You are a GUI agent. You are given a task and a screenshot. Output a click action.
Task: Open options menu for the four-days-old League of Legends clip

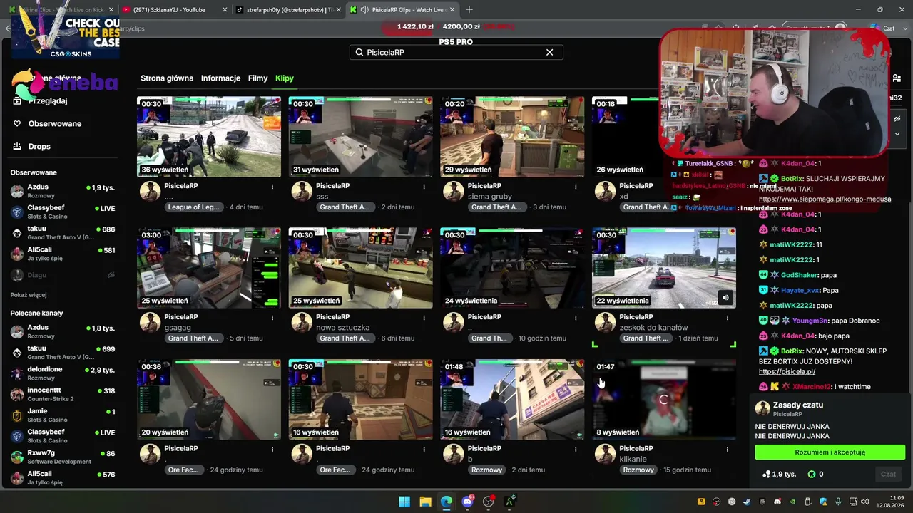[272, 187]
